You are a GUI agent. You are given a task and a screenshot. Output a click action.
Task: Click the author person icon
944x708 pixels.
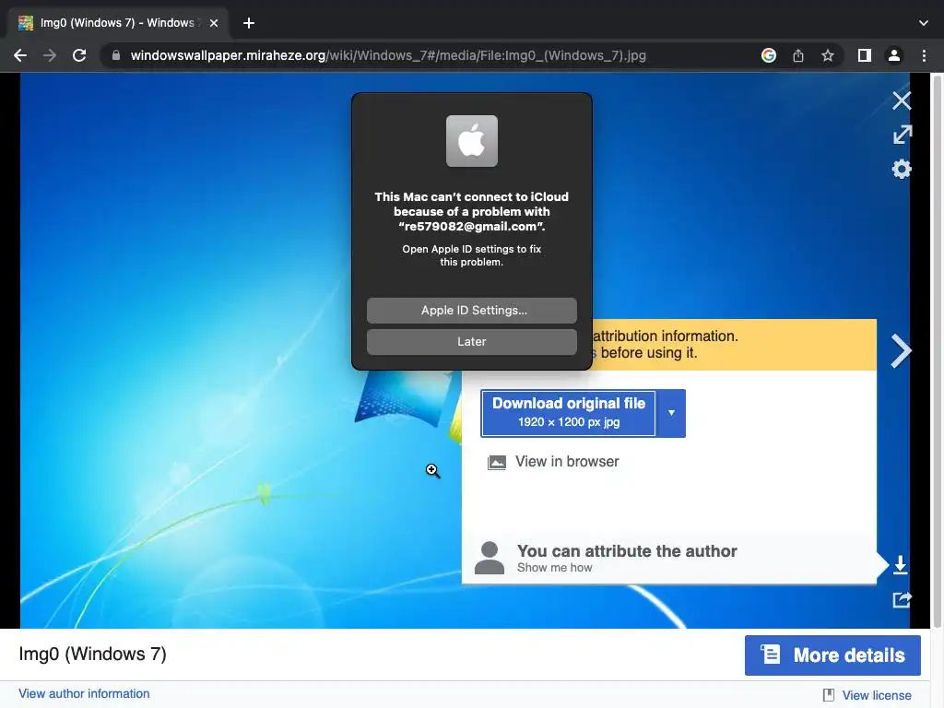(x=489, y=558)
